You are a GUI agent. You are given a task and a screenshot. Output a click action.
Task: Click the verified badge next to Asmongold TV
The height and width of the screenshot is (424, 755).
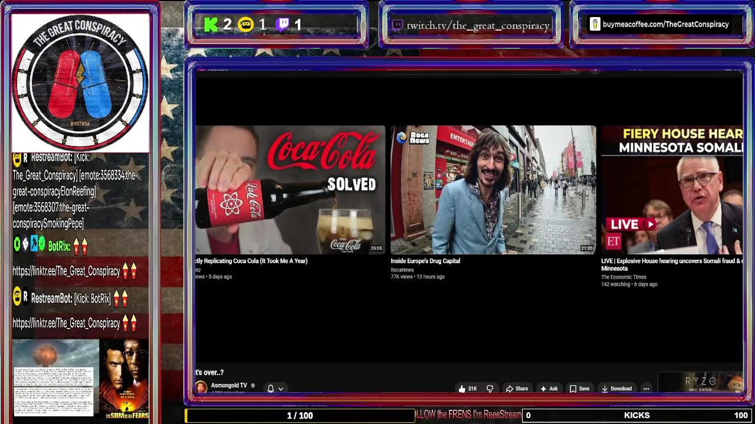[252, 386]
